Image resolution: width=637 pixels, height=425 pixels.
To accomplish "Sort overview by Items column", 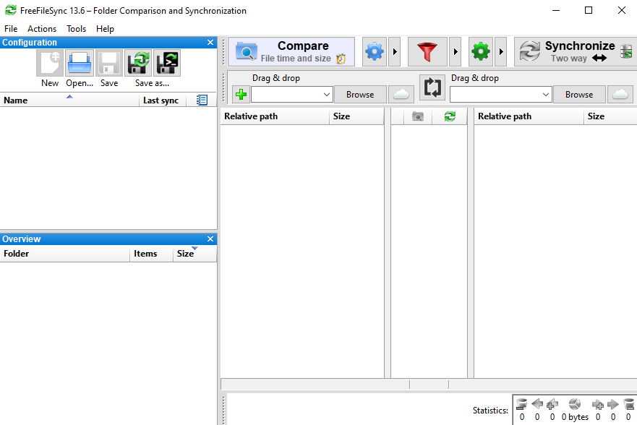I will pos(151,254).
